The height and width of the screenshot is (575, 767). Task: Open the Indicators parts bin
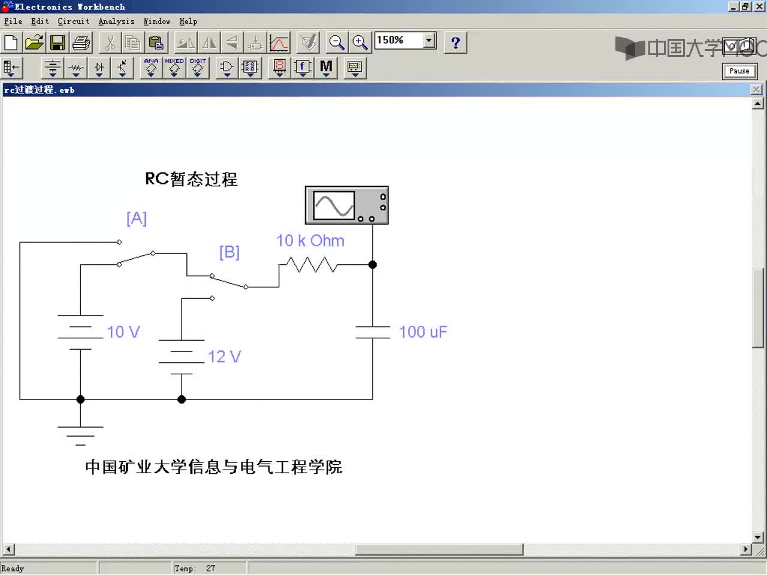279,68
